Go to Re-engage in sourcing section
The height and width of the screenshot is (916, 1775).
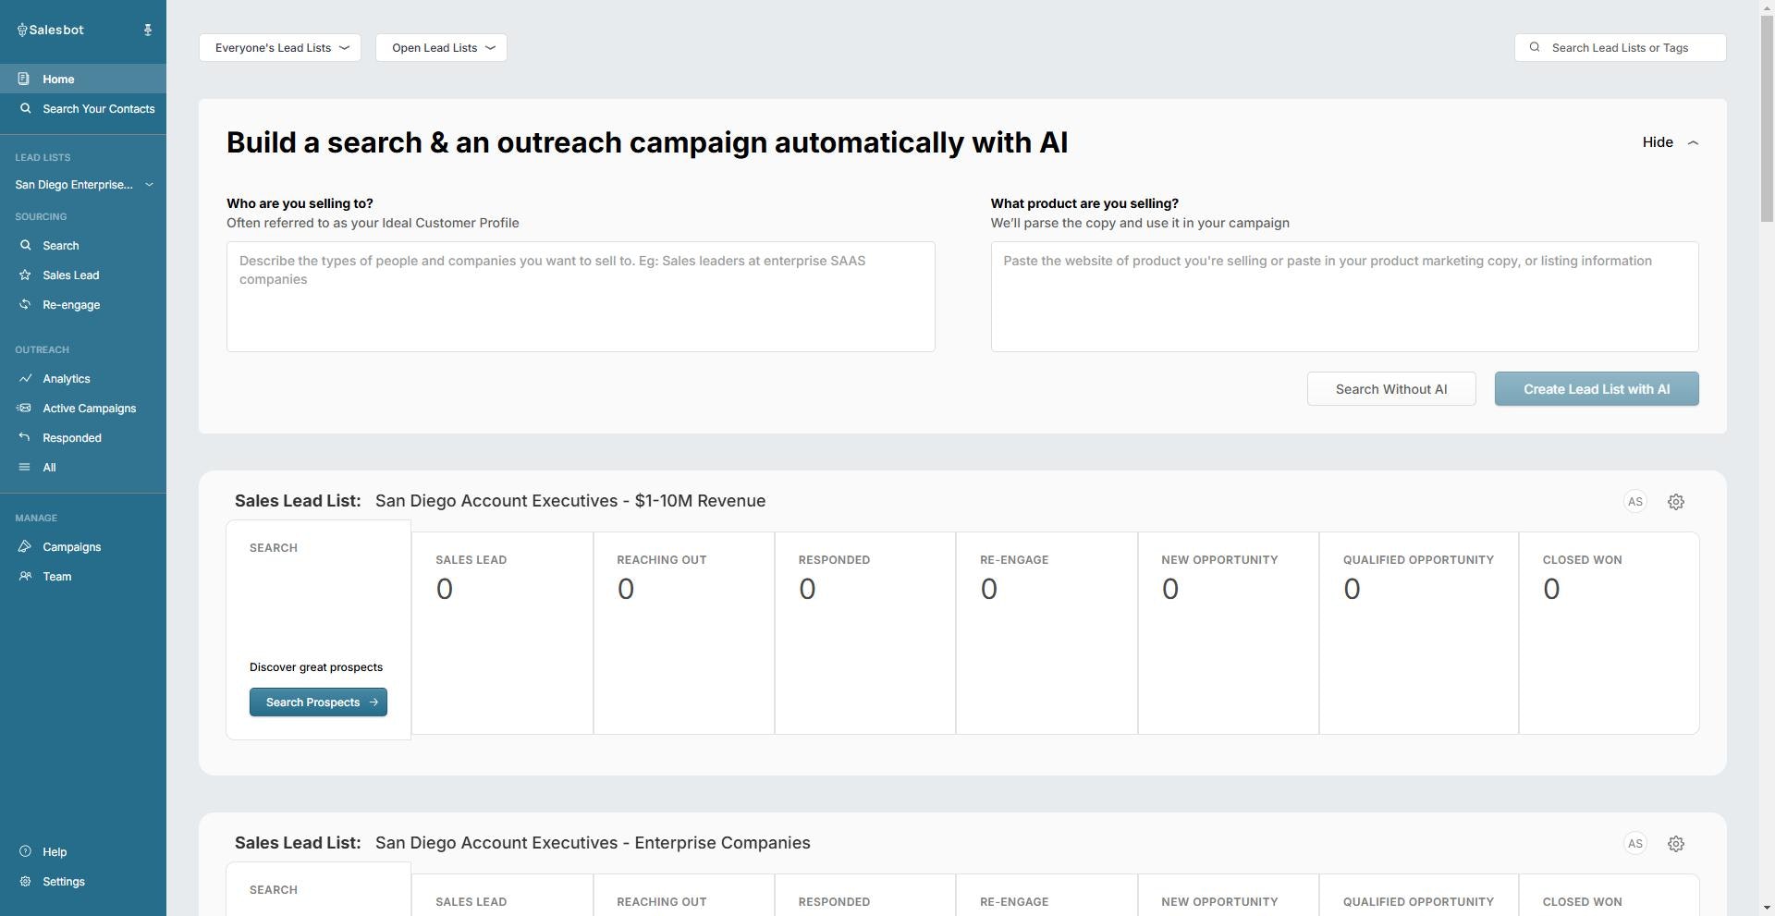[70, 305]
